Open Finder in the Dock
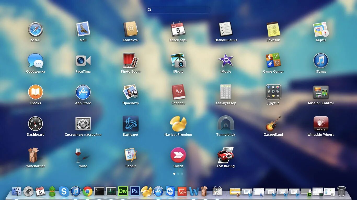Screen dimensions: 357x200 point(16,191)
